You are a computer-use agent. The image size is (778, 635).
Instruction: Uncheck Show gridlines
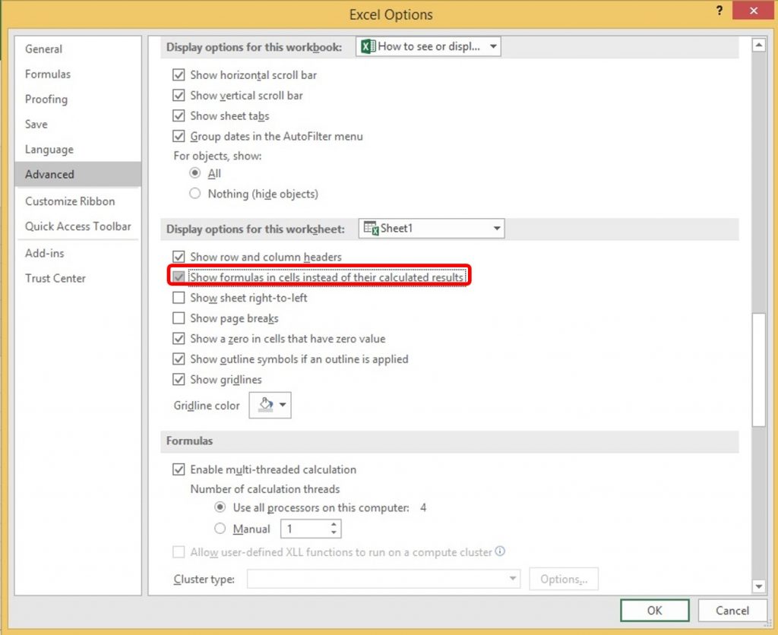tap(179, 380)
